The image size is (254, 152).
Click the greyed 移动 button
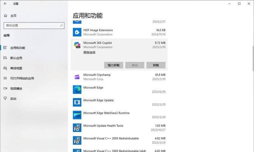tap(135, 65)
